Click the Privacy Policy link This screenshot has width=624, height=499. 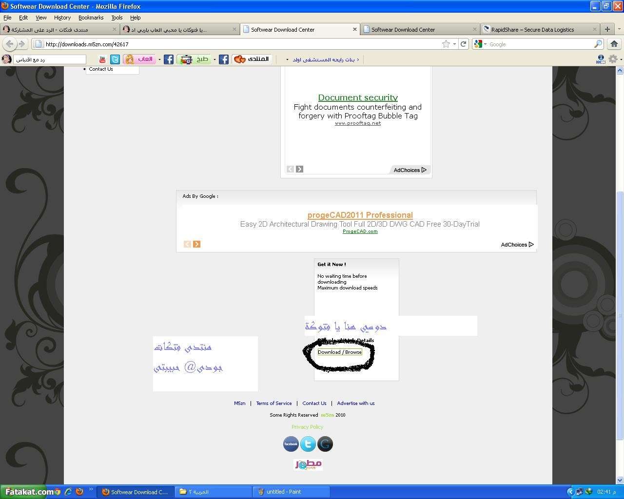click(x=308, y=426)
